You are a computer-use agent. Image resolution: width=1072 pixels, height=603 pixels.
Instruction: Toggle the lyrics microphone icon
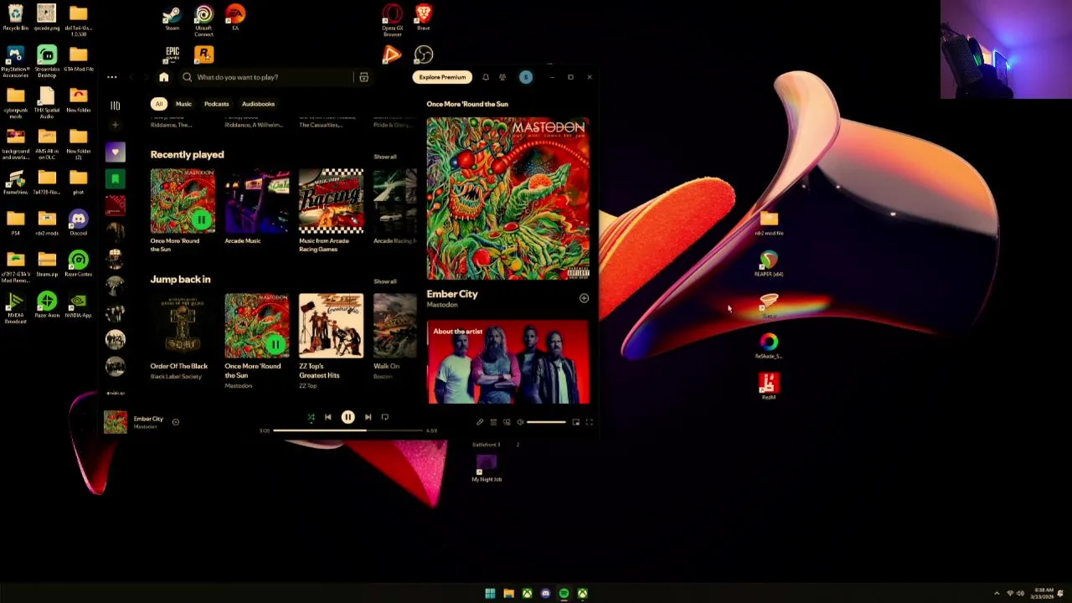[x=480, y=422]
